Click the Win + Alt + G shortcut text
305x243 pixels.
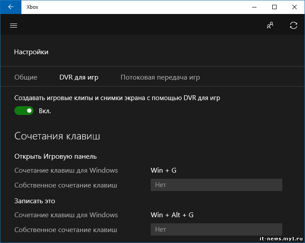pos(172,215)
